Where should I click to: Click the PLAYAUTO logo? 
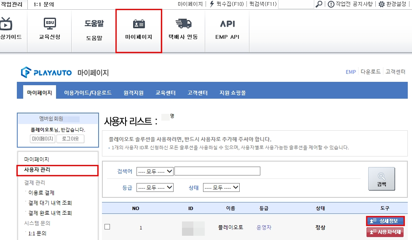pyautogui.click(x=46, y=72)
